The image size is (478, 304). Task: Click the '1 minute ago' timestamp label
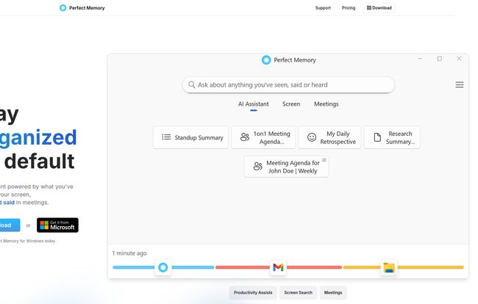(x=129, y=253)
